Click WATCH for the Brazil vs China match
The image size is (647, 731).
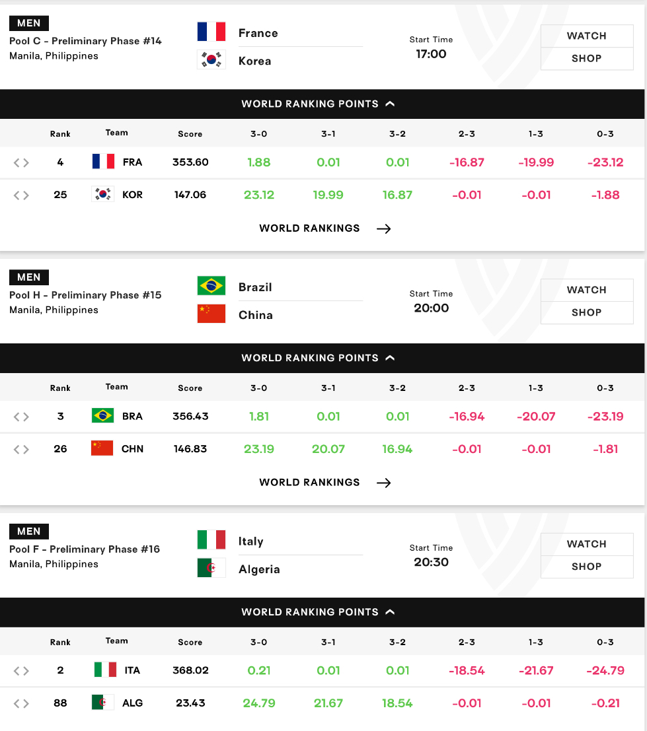click(x=587, y=290)
